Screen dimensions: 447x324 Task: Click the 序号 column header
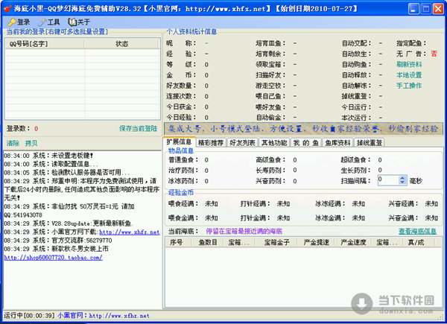click(179, 243)
